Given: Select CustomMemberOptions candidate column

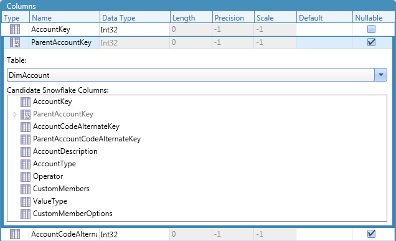Looking at the screenshot, I should 73,214.
